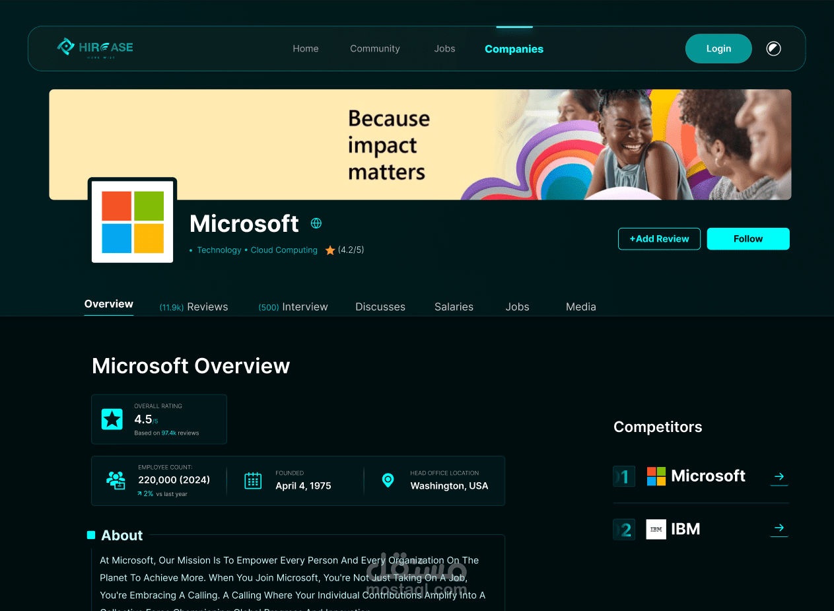Open the Jobs tab under Microsoft profile
834x611 pixels.
(x=518, y=306)
